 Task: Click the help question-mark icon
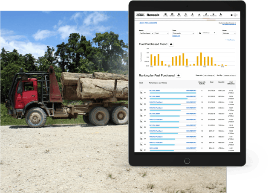231,15
